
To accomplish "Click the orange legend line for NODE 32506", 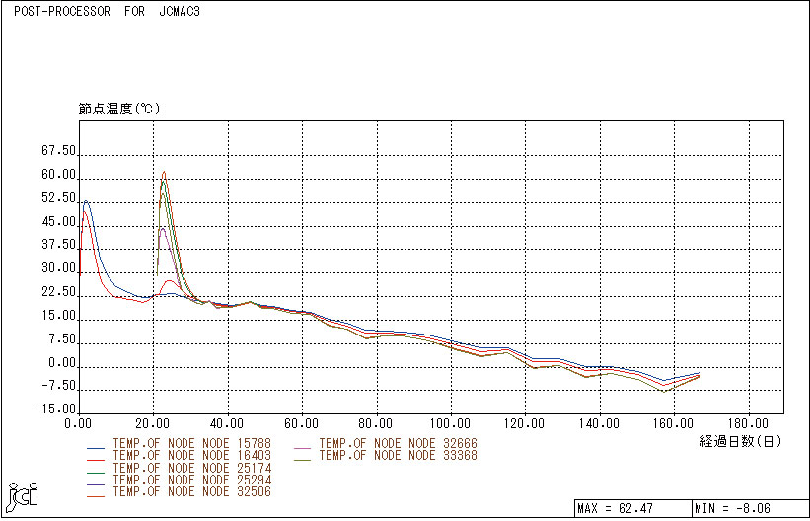I will (96, 495).
